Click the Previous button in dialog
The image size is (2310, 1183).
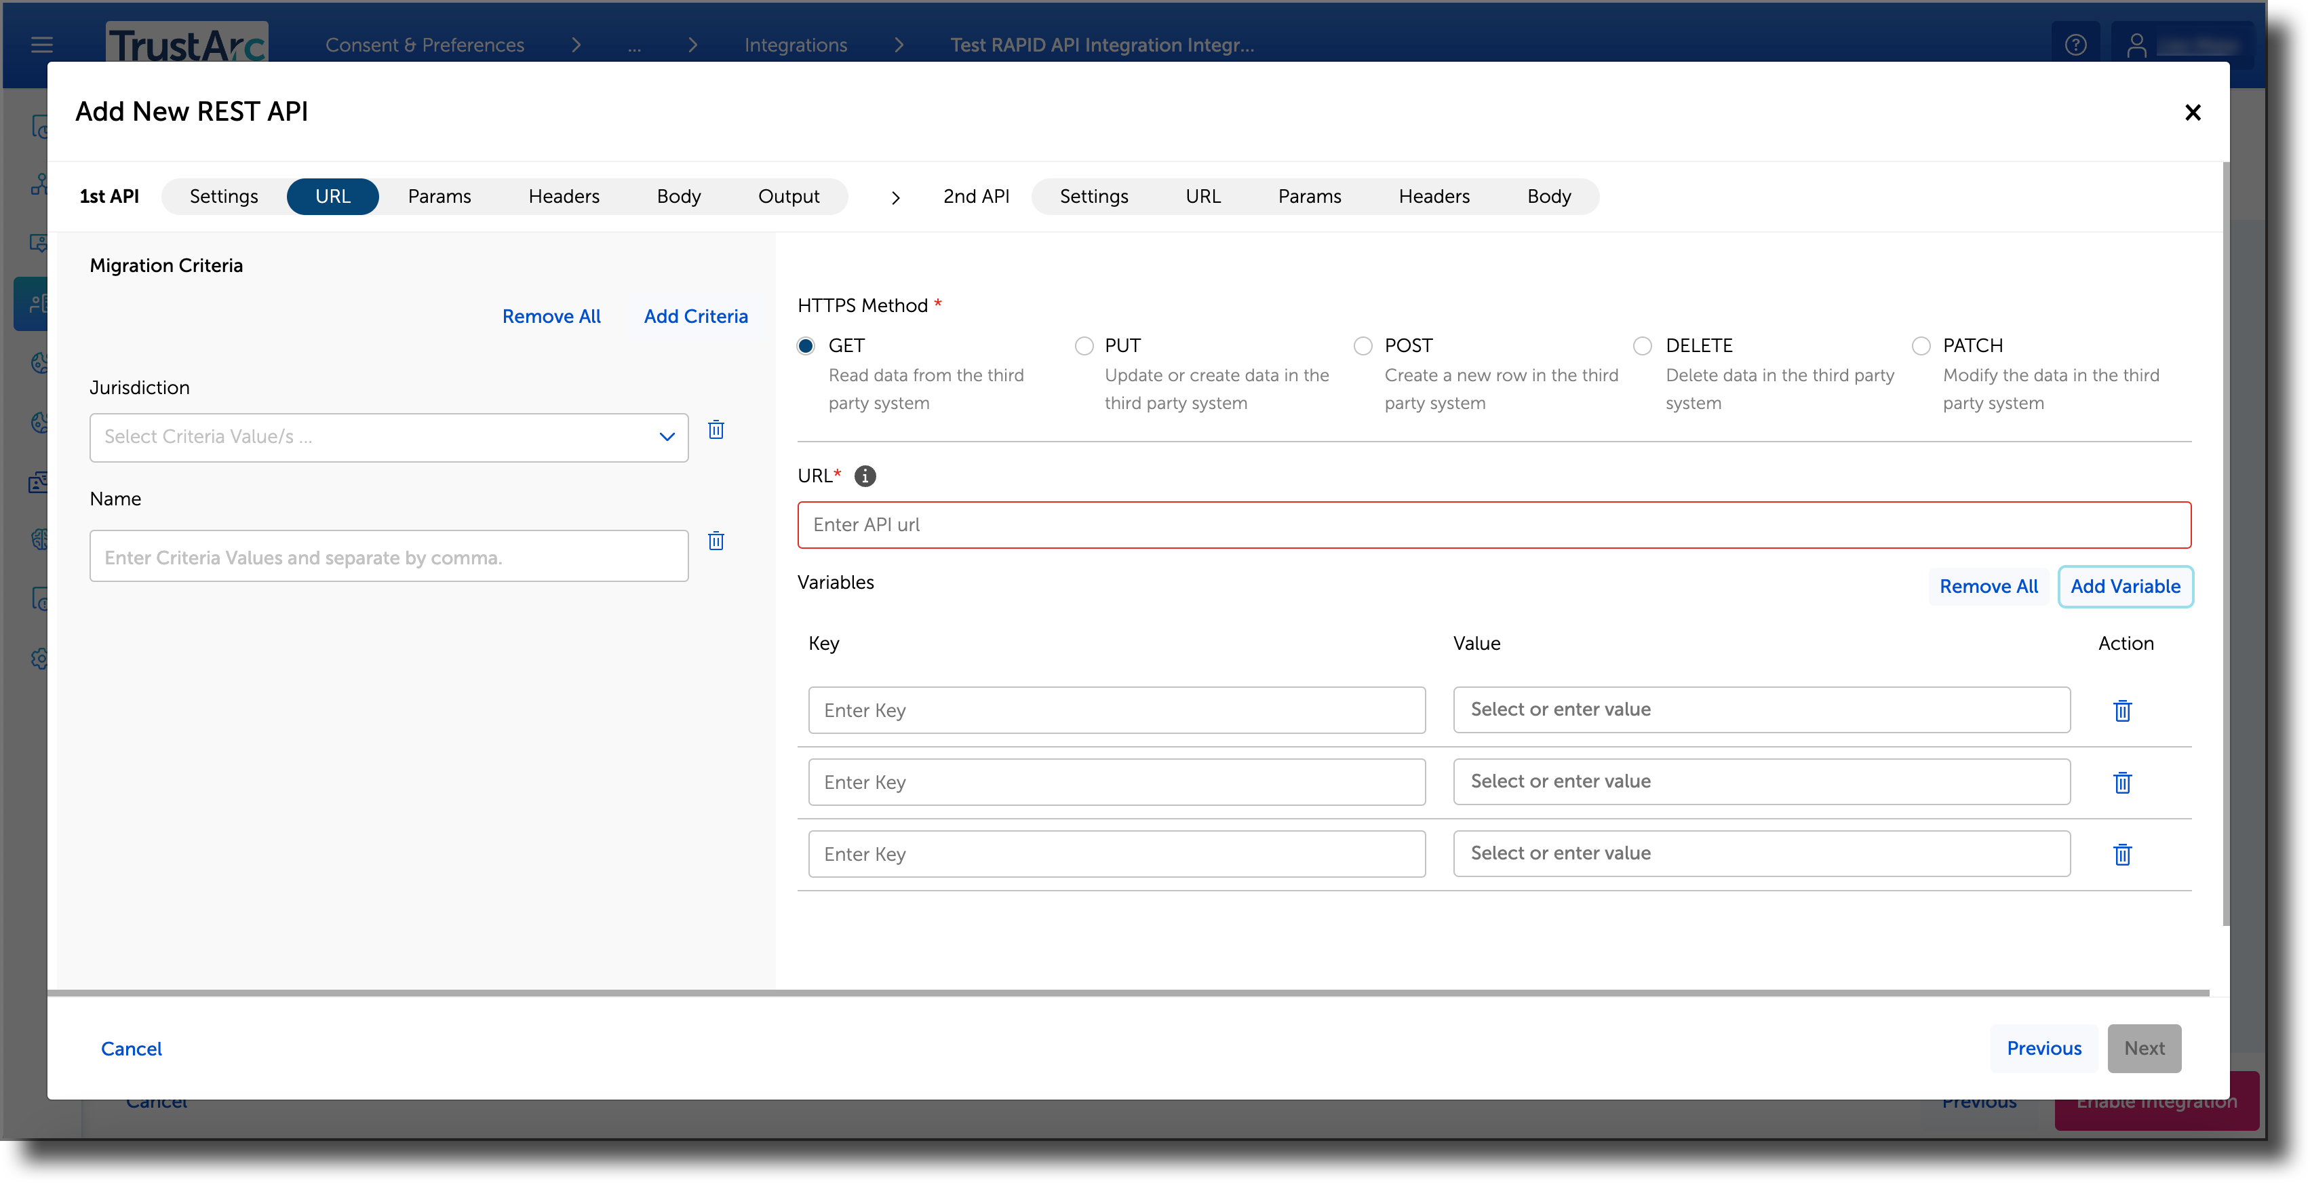(2043, 1049)
